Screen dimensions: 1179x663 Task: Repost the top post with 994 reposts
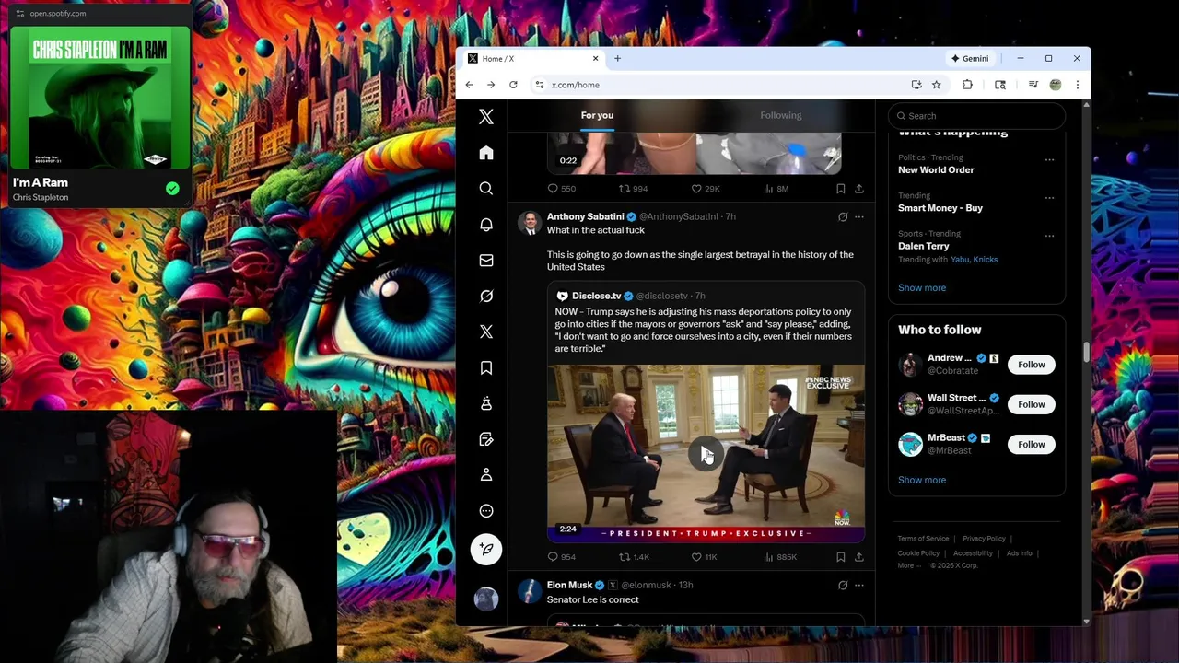(x=633, y=189)
